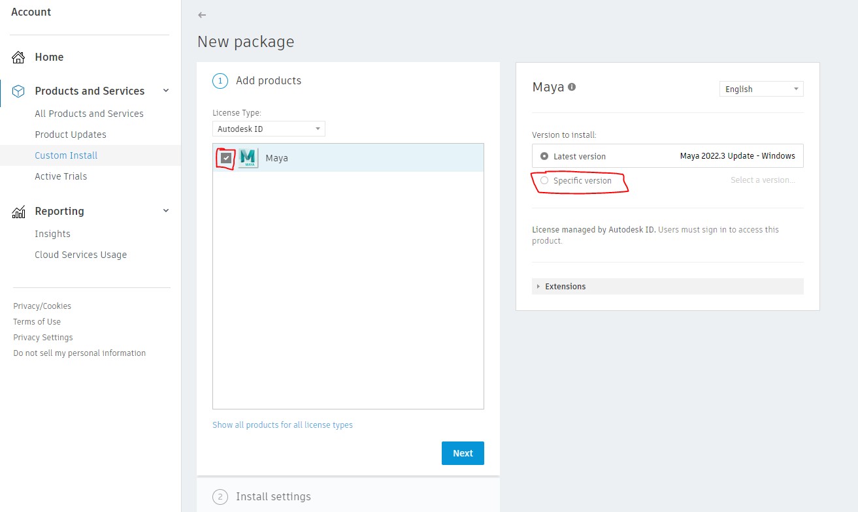Viewport: 858px width, 512px height.
Task: Open the Terms of Use link
Action: pyautogui.click(x=37, y=322)
